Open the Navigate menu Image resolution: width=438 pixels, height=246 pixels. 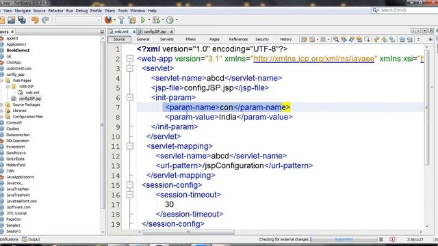[x=23, y=11]
